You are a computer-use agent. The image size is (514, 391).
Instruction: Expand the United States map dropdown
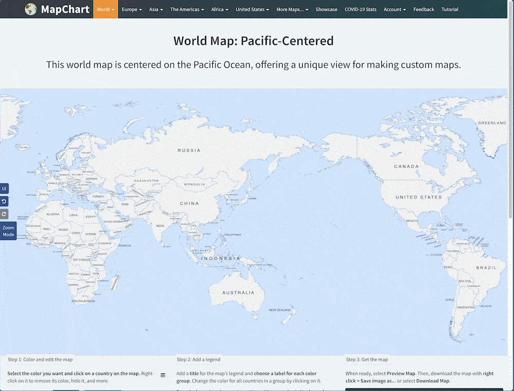(x=252, y=9)
